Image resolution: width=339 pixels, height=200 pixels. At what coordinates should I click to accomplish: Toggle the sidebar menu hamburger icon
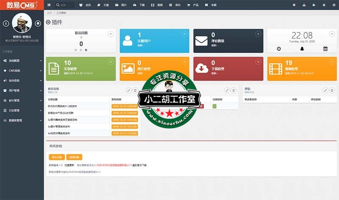(49, 5)
